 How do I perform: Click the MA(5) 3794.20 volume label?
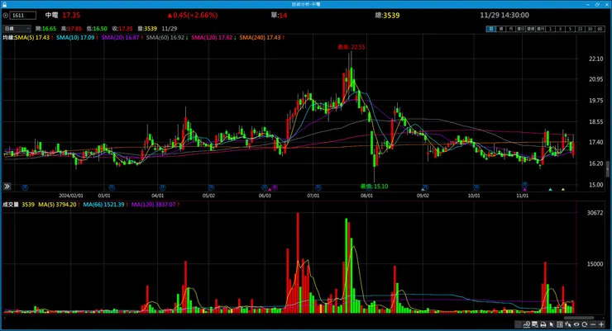click(57, 205)
